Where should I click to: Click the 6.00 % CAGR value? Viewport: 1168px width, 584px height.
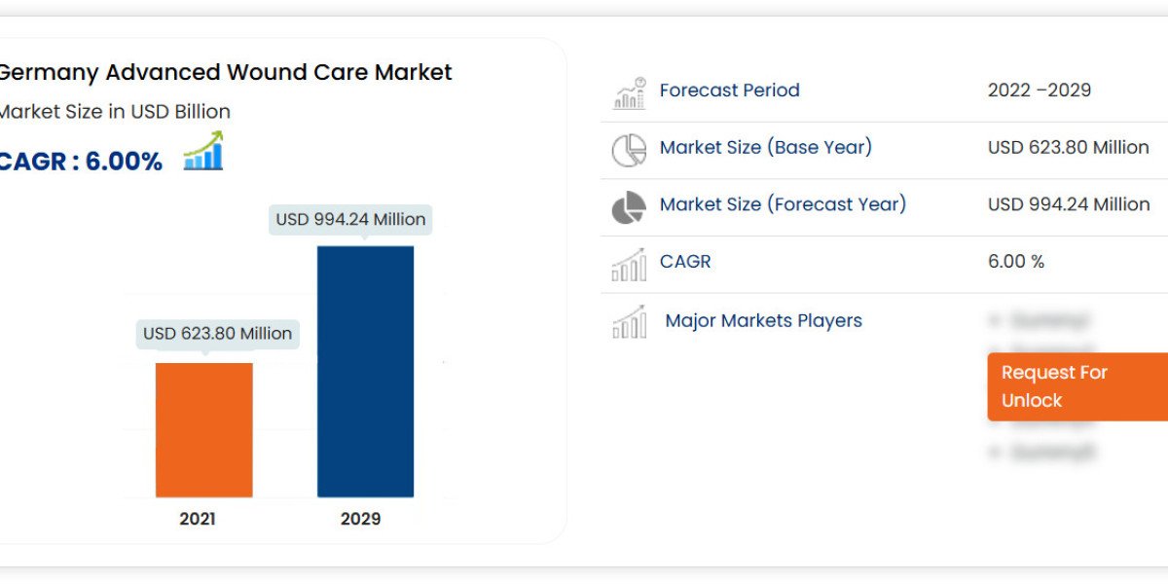coord(1015,262)
